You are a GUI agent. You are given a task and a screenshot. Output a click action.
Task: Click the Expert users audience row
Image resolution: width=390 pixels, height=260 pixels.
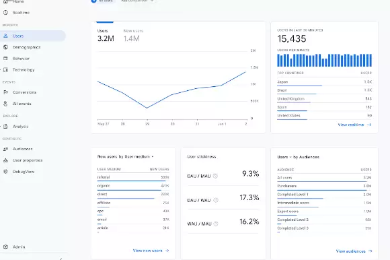pyautogui.click(x=324, y=212)
